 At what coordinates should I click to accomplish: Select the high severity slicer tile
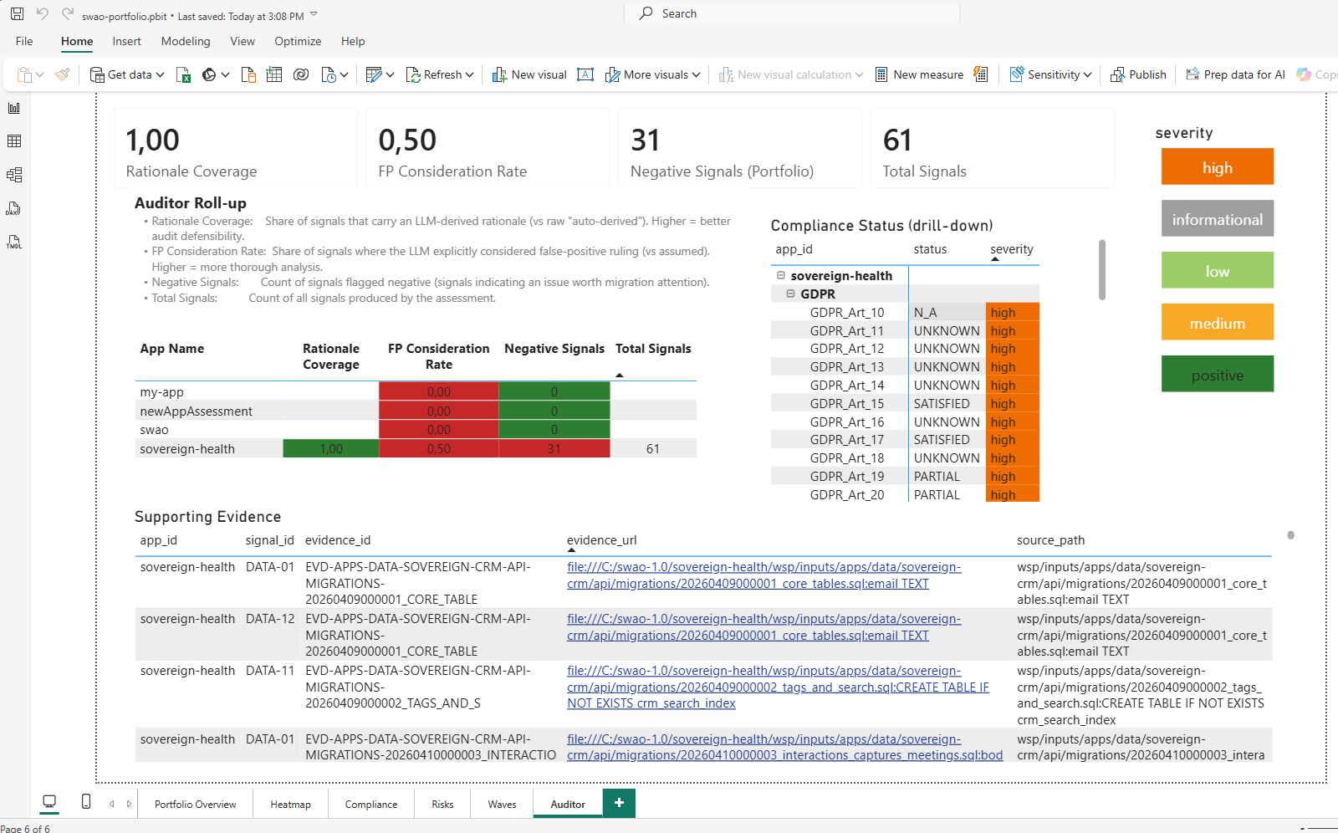pyautogui.click(x=1218, y=166)
